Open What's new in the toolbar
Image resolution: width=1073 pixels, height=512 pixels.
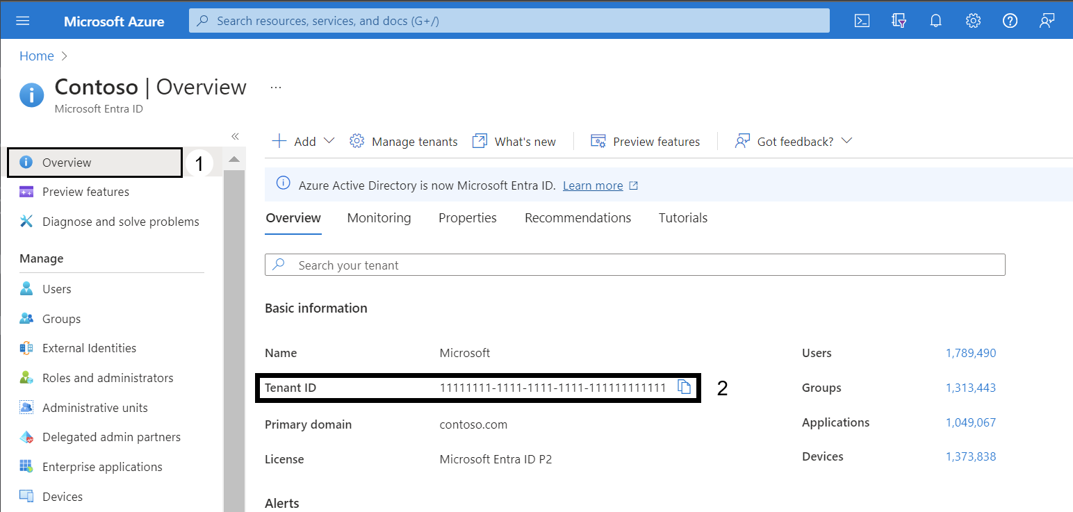pos(514,142)
